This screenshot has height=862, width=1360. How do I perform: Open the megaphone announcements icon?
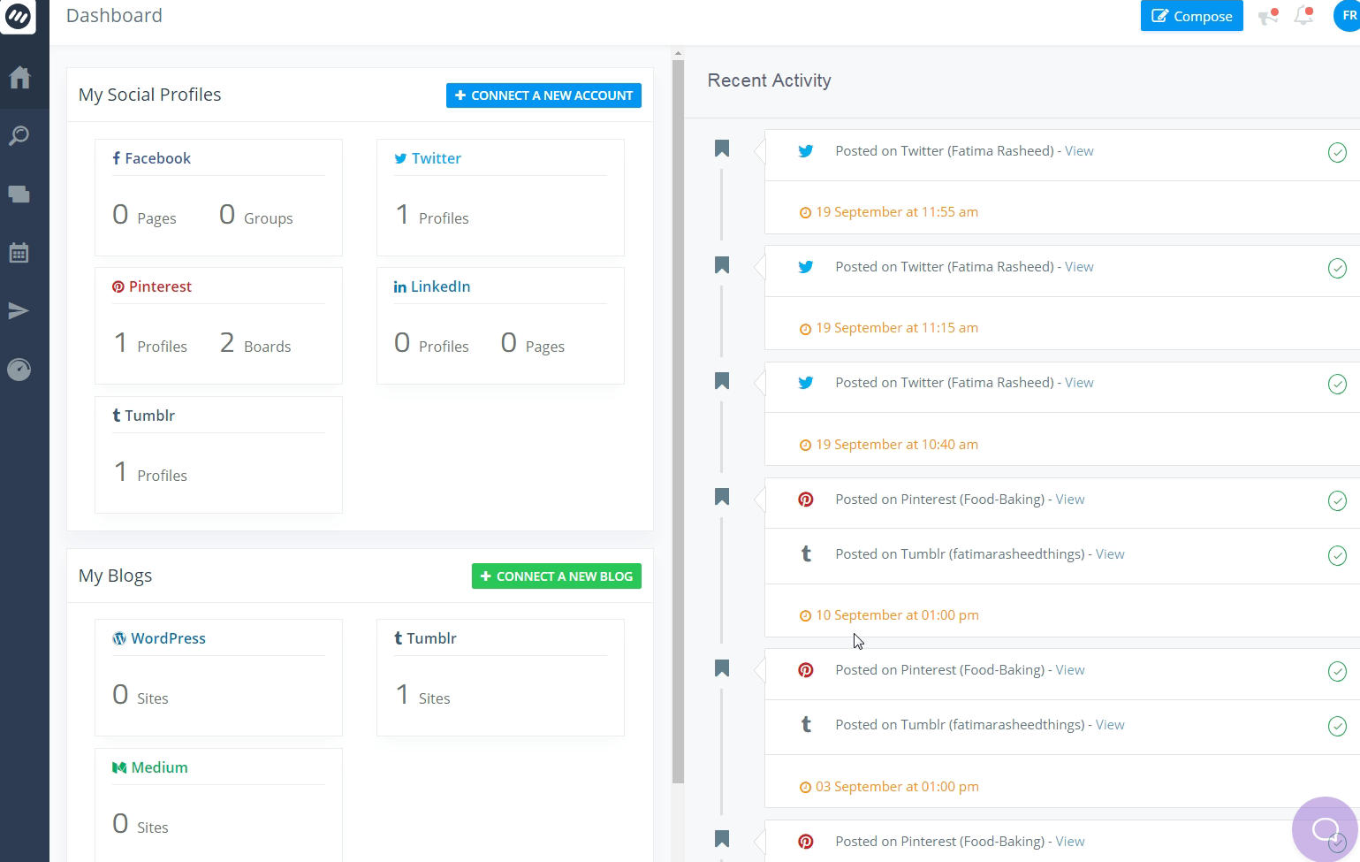click(x=1268, y=16)
